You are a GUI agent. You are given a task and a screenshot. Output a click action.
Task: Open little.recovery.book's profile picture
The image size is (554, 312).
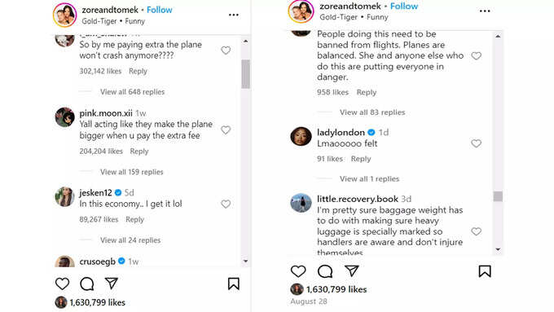pos(301,203)
